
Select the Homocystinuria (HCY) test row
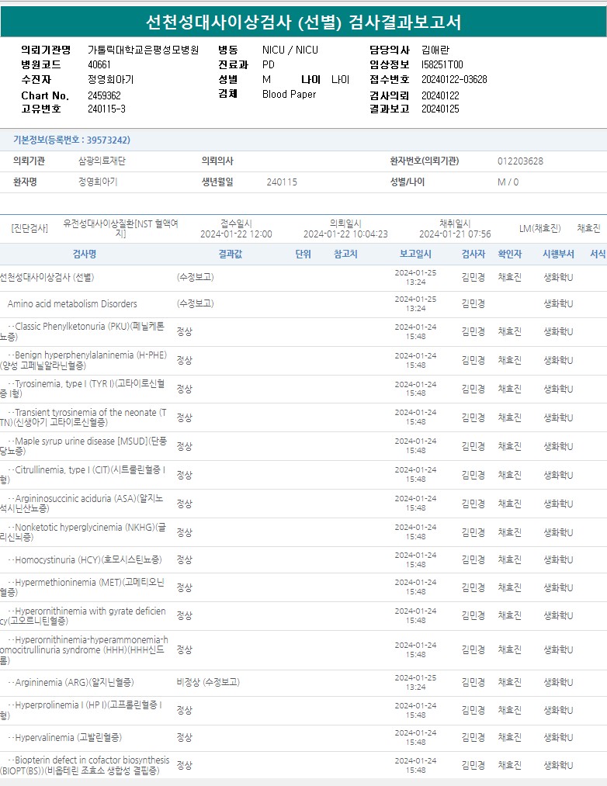click(88, 559)
